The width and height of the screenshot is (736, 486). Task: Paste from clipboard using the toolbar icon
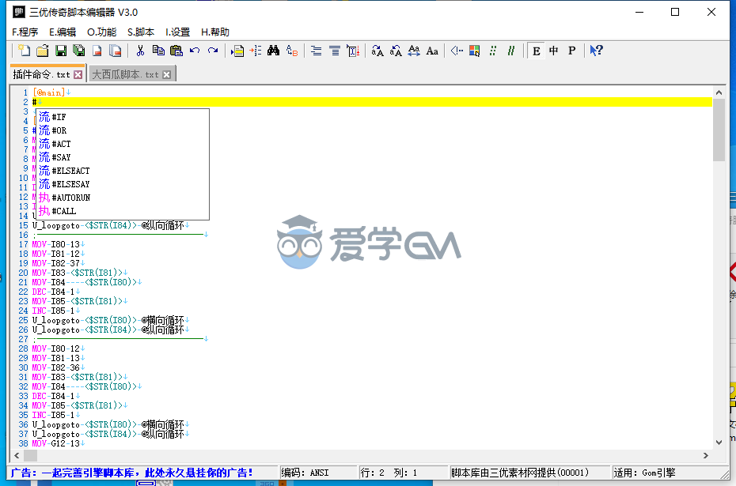pyautogui.click(x=176, y=51)
